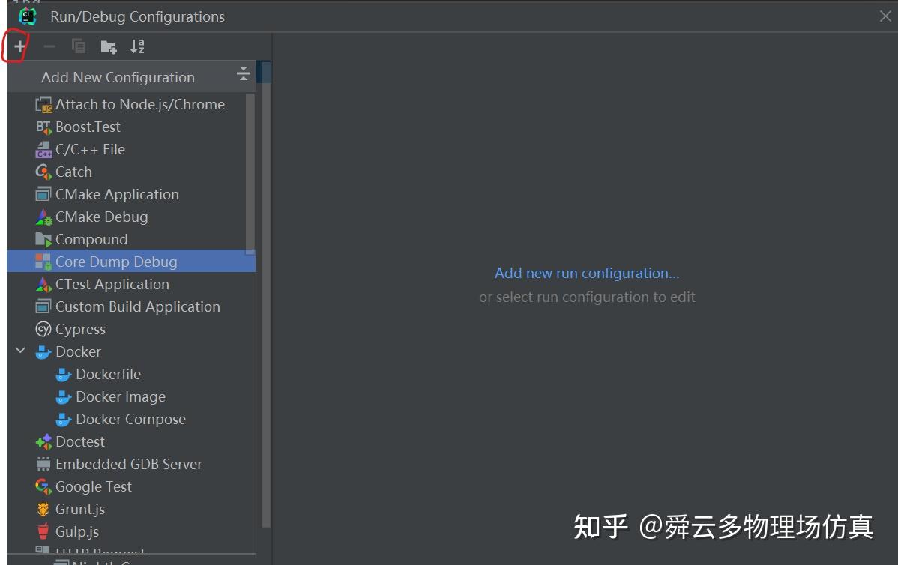The height and width of the screenshot is (565, 898).
Task: Click the CMake Debug triangle icon
Action: coord(43,217)
